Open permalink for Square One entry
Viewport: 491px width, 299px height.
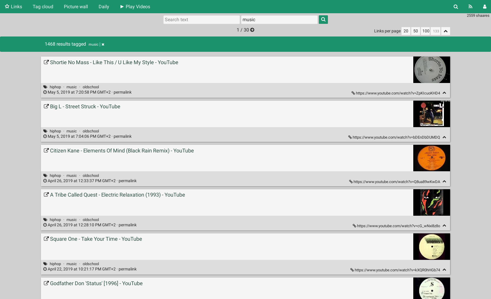(x=127, y=269)
